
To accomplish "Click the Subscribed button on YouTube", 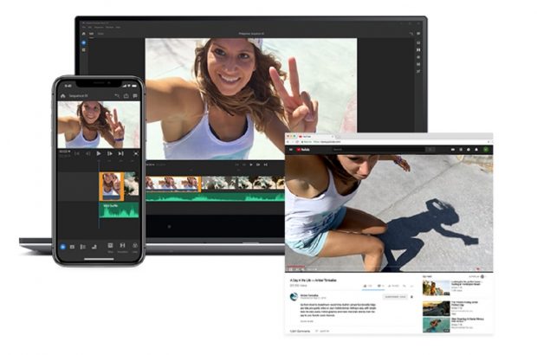I will click(395, 297).
